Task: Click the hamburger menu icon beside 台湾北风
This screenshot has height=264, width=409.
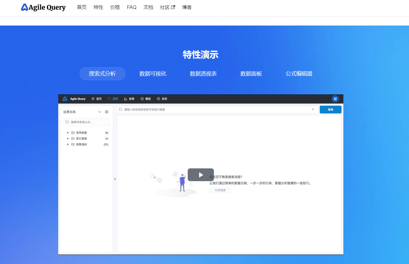Action: 107,112
